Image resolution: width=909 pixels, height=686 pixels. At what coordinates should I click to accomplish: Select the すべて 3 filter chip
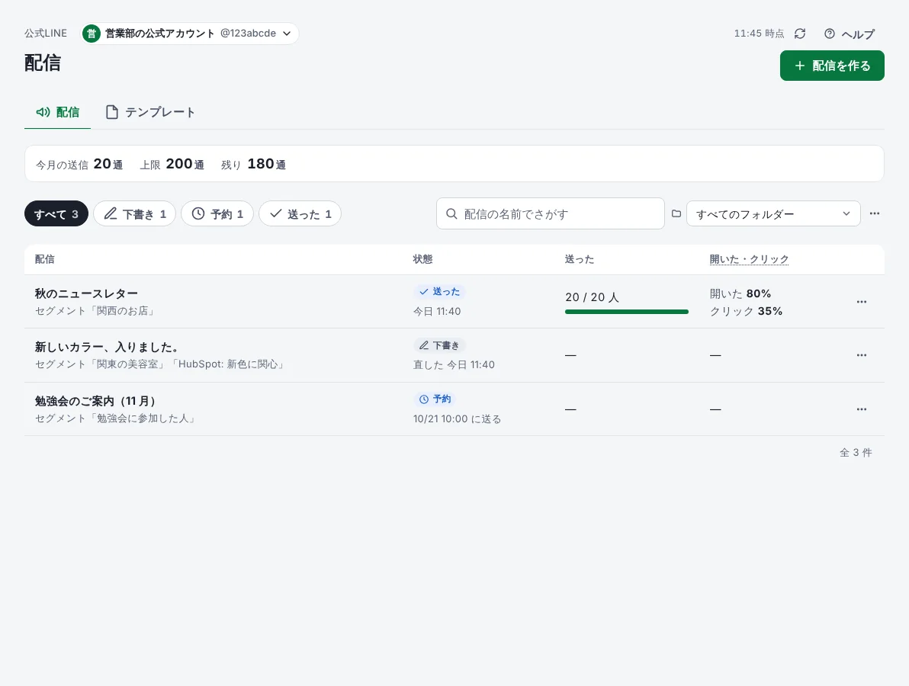point(56,213)
